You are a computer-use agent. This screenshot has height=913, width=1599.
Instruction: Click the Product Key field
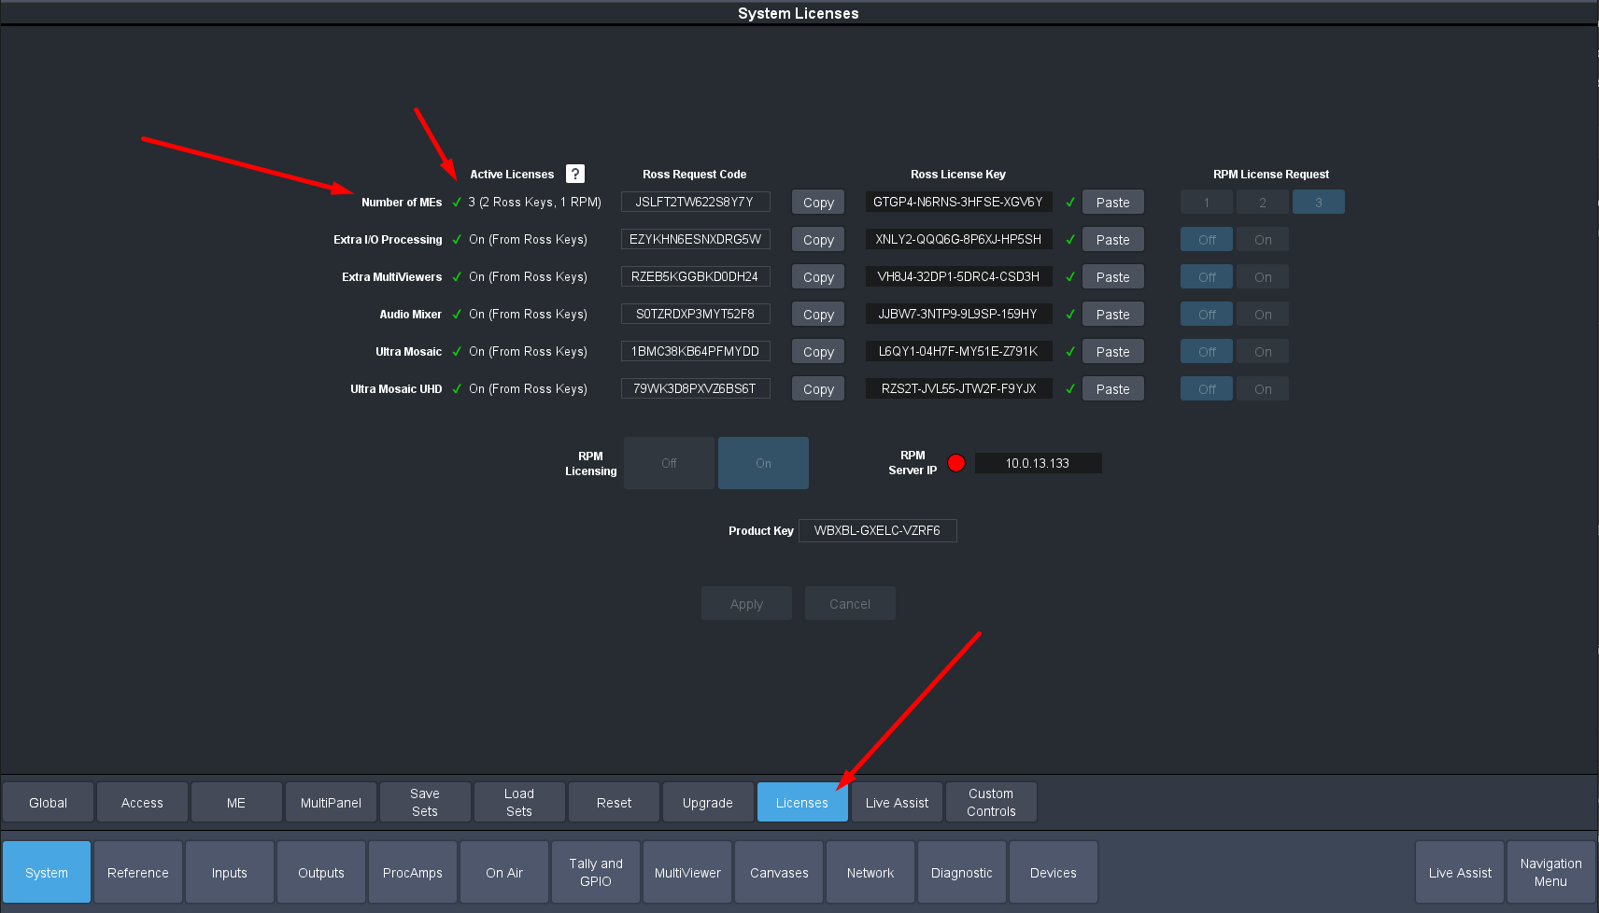(877, 530)
